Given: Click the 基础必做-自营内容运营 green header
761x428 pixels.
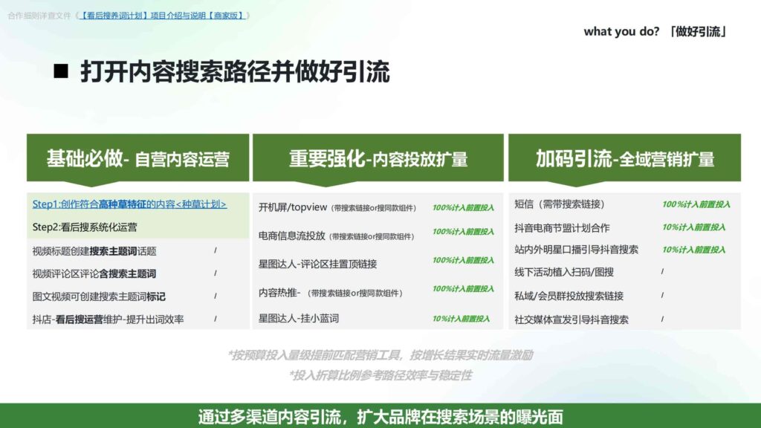Looking at the screenshot, I should point(137,157).
